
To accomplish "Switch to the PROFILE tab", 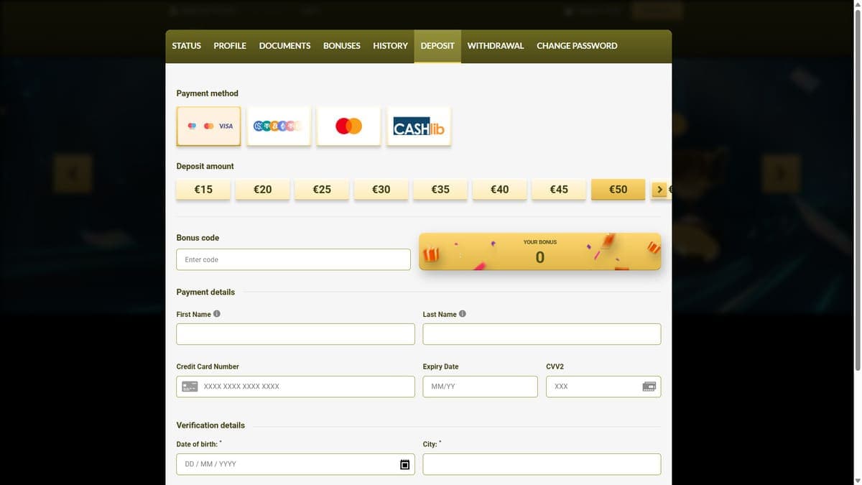I will pyautogui.click(x=230, y=45).
